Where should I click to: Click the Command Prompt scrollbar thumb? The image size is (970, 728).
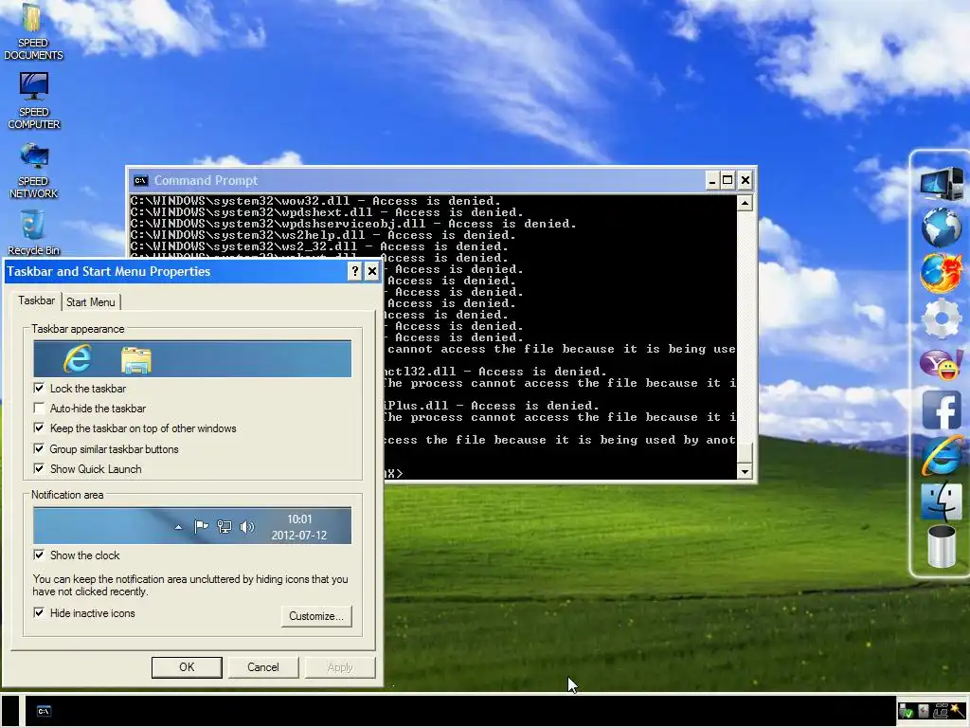[x=745, y=452]
